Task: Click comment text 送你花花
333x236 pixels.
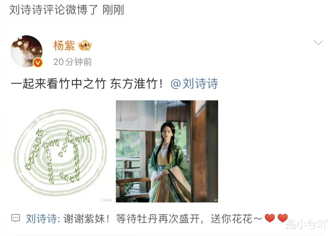Action: pyautogui.click(x=231, y=219)
